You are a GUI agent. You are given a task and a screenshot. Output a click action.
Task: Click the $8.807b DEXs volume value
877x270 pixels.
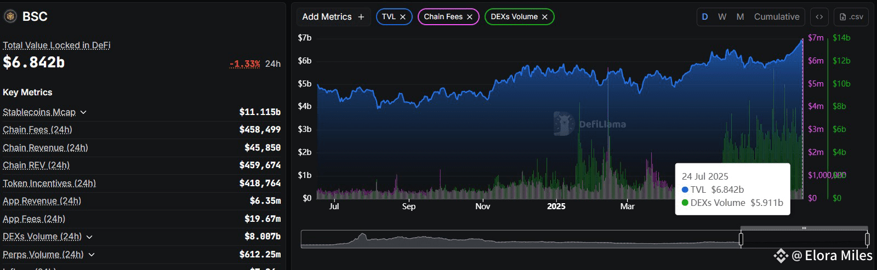click(x=263, y=237)
